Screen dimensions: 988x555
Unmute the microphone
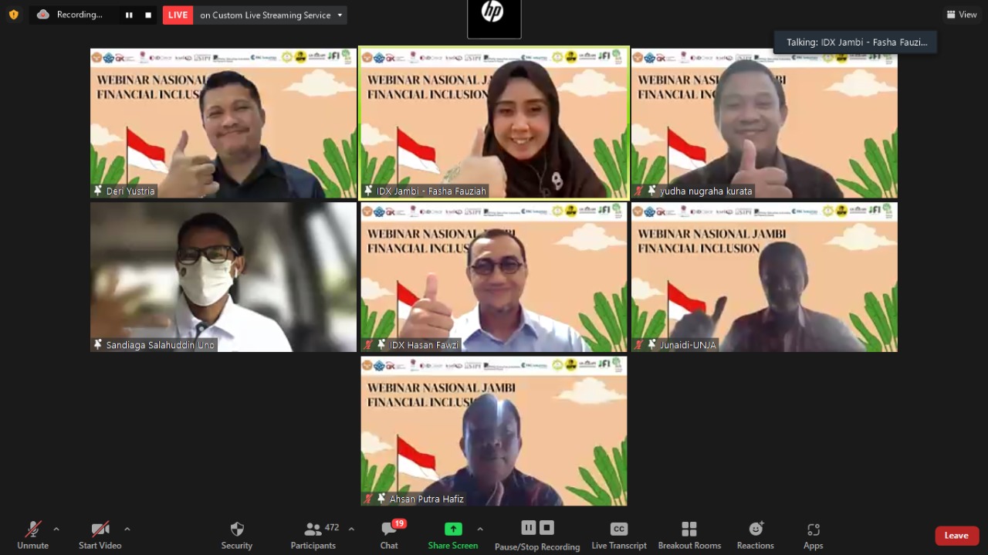[33, 534]
